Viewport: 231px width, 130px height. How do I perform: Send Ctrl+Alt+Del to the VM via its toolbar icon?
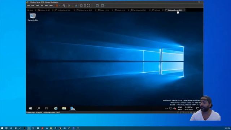64,6
